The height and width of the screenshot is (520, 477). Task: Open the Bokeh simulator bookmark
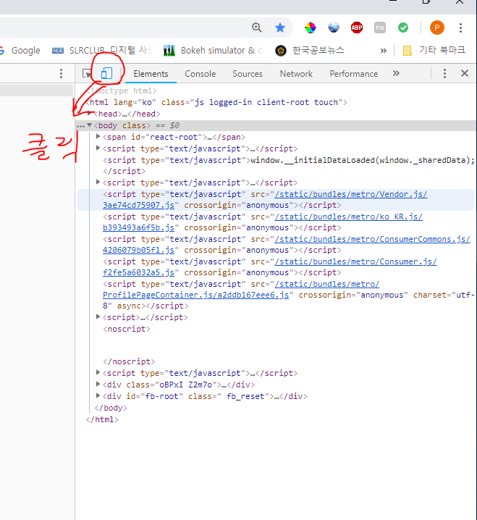(213, 51)
